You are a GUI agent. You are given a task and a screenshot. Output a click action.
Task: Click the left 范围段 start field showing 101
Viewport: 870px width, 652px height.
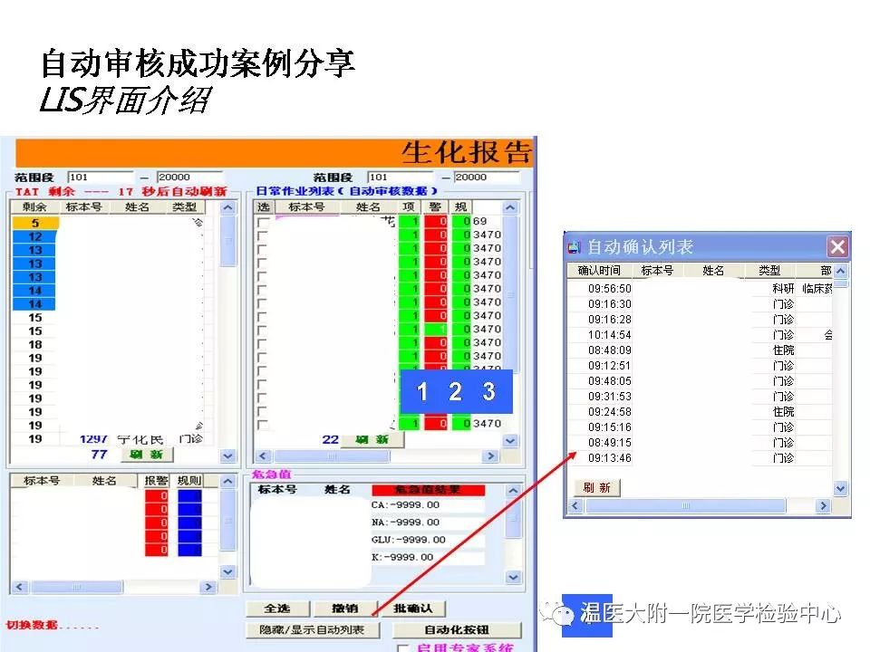99,177
